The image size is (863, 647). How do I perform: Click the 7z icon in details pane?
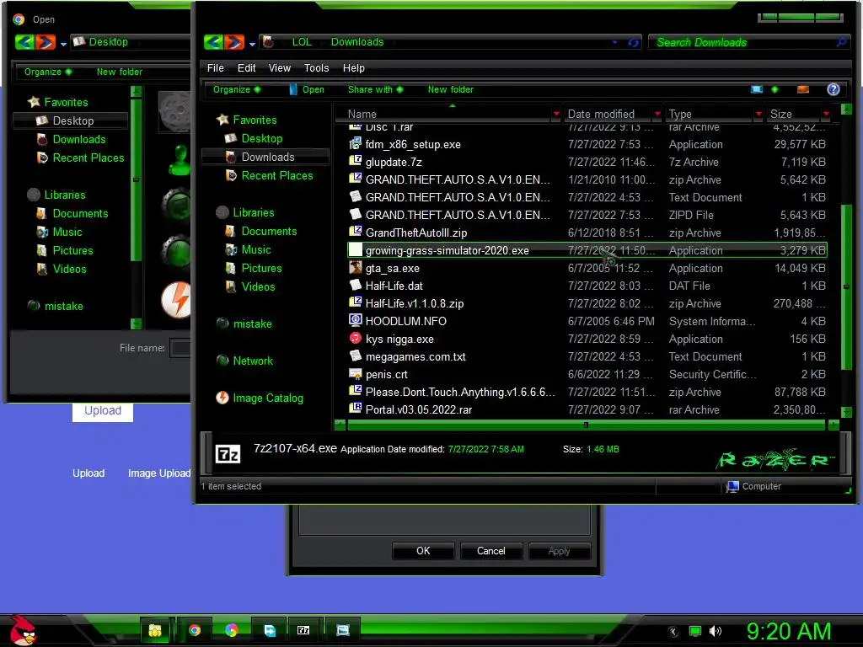[228, 454]
